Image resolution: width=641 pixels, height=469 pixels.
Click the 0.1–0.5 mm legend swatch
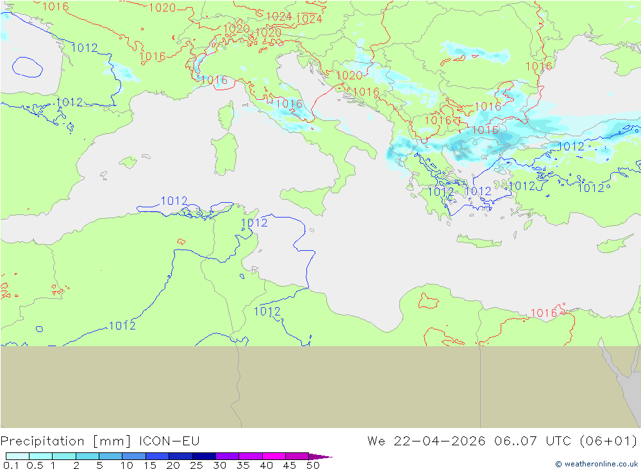click(17, 456)
